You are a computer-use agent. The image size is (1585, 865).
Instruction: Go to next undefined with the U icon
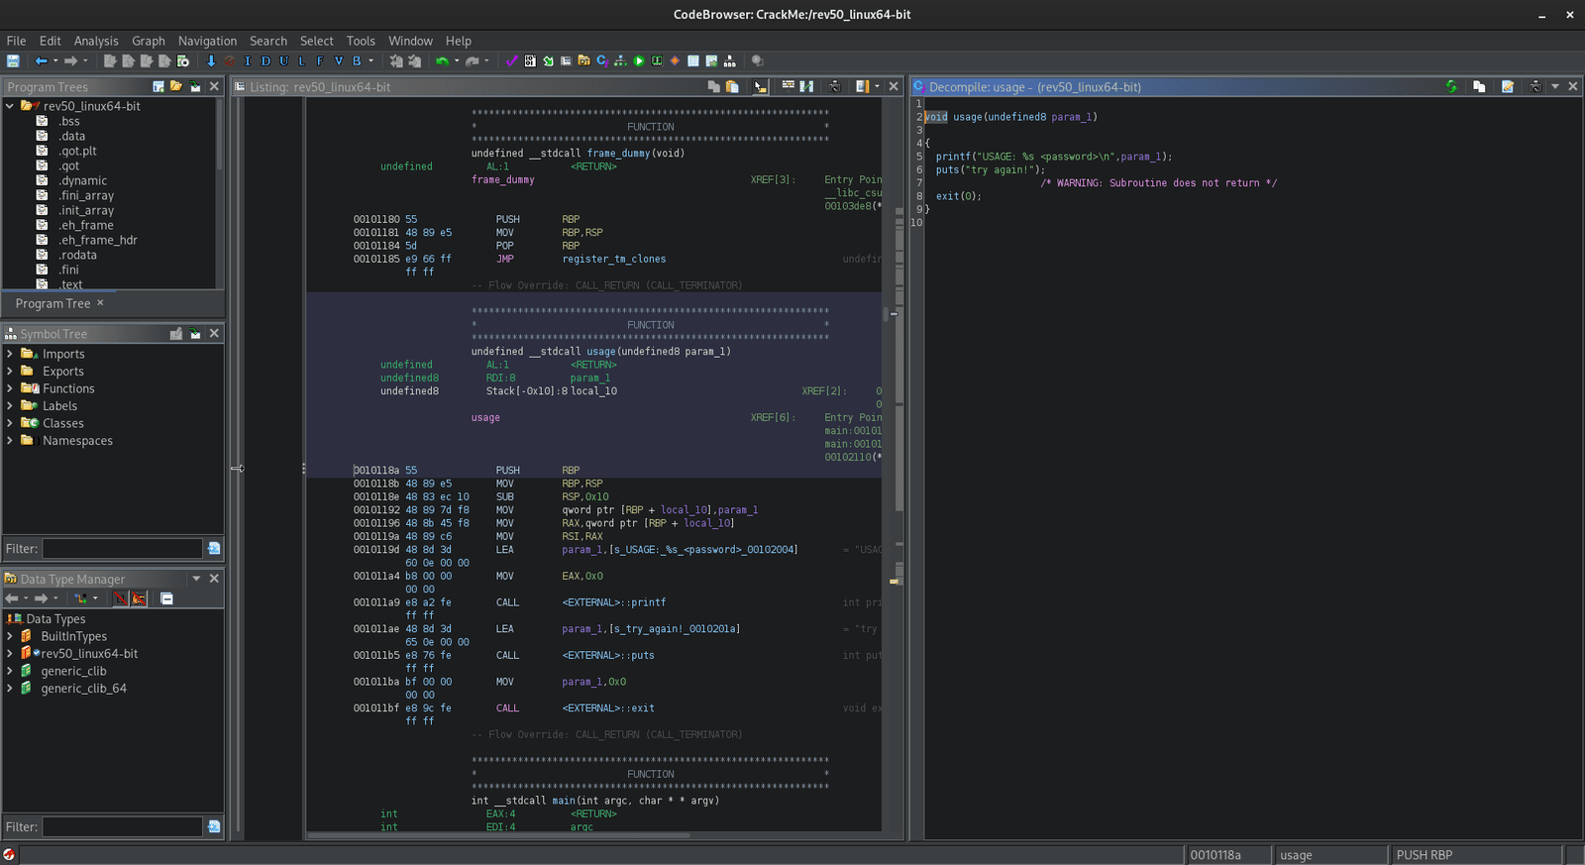[283, 61]
